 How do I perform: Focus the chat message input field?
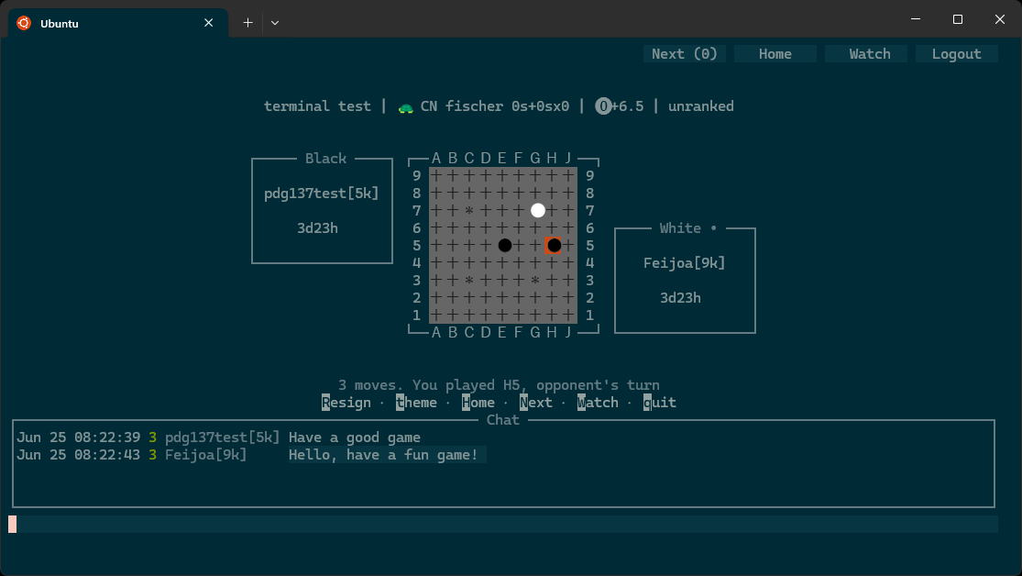click(503, 525)
